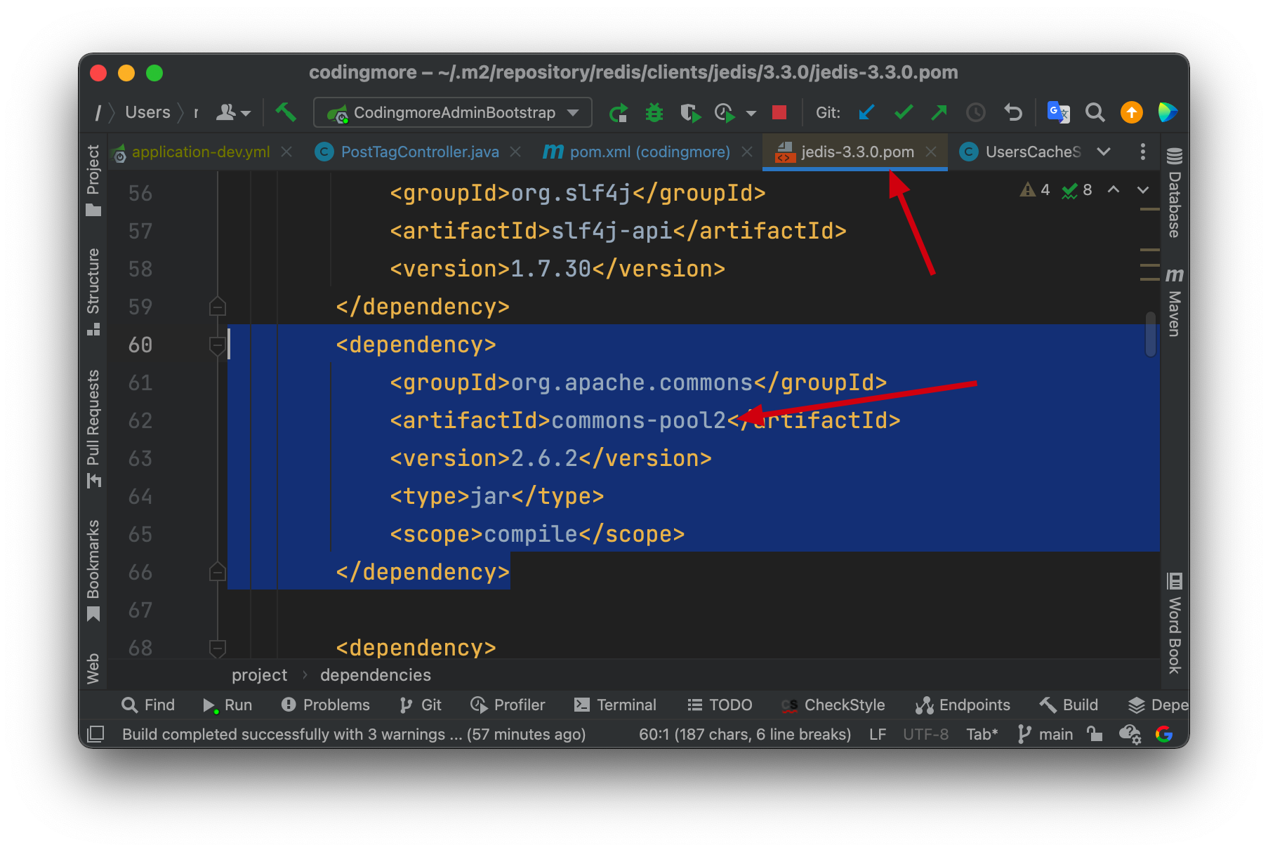Open the main Git branch menu
Screen dimensions: 1268x852
(x=1045, y=734)
